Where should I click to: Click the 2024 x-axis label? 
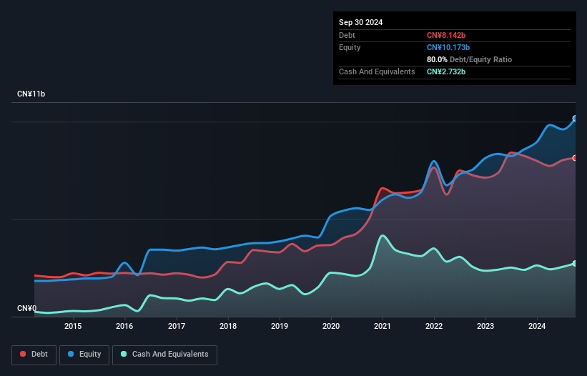(x=537, y=326)
